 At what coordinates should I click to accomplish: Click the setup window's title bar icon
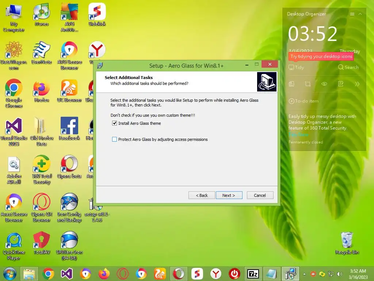[100, 65]
